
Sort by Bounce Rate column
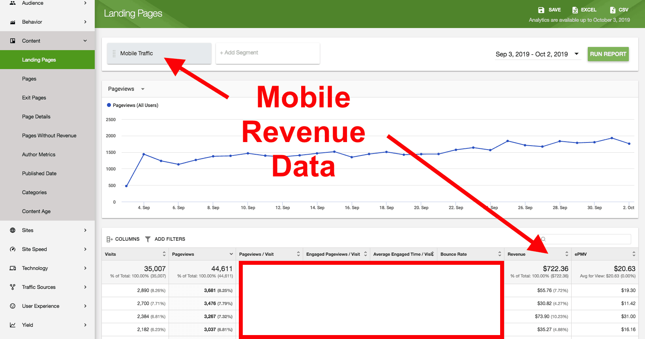(x=500, y=254)
